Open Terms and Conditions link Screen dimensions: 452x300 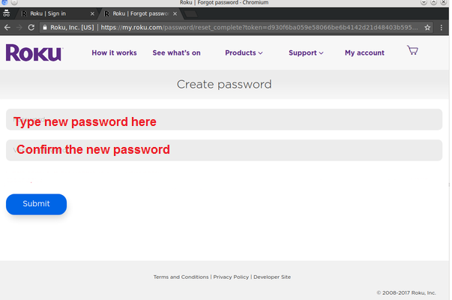[x=181, y=277]
